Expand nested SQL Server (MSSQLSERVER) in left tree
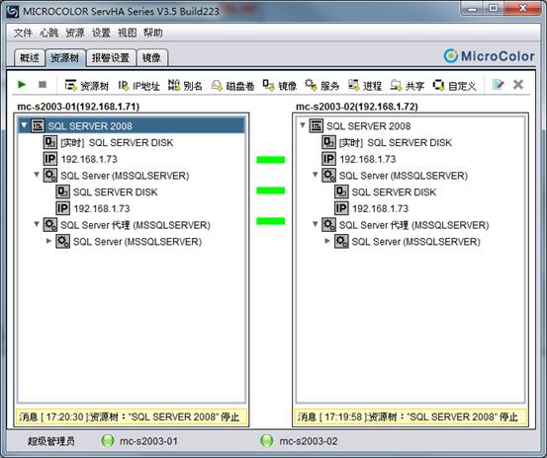547x458 pixels. point(48,241)
